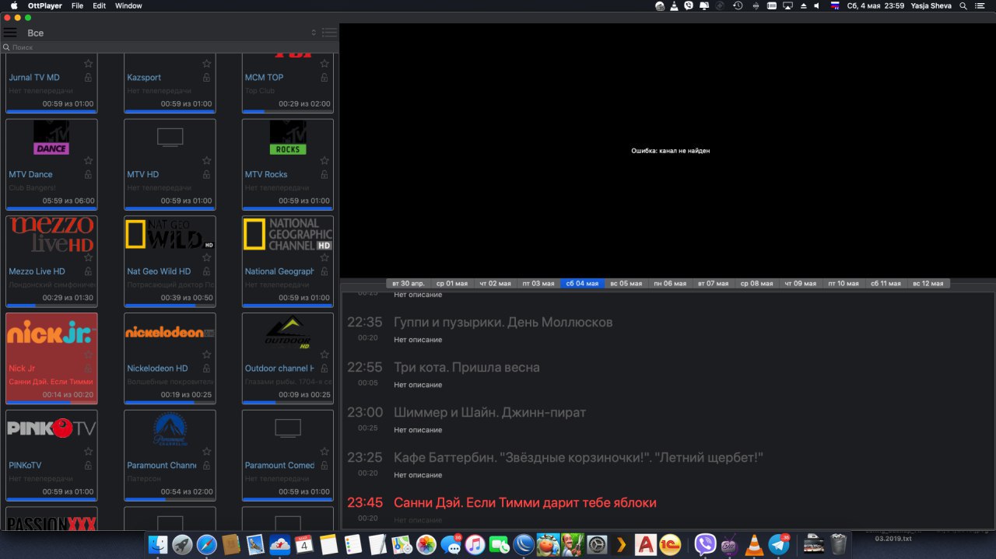This screenshot has width=996, height=559.
Task: Toggle favorite star for Paramount Comedy
Action: [324, 452]
